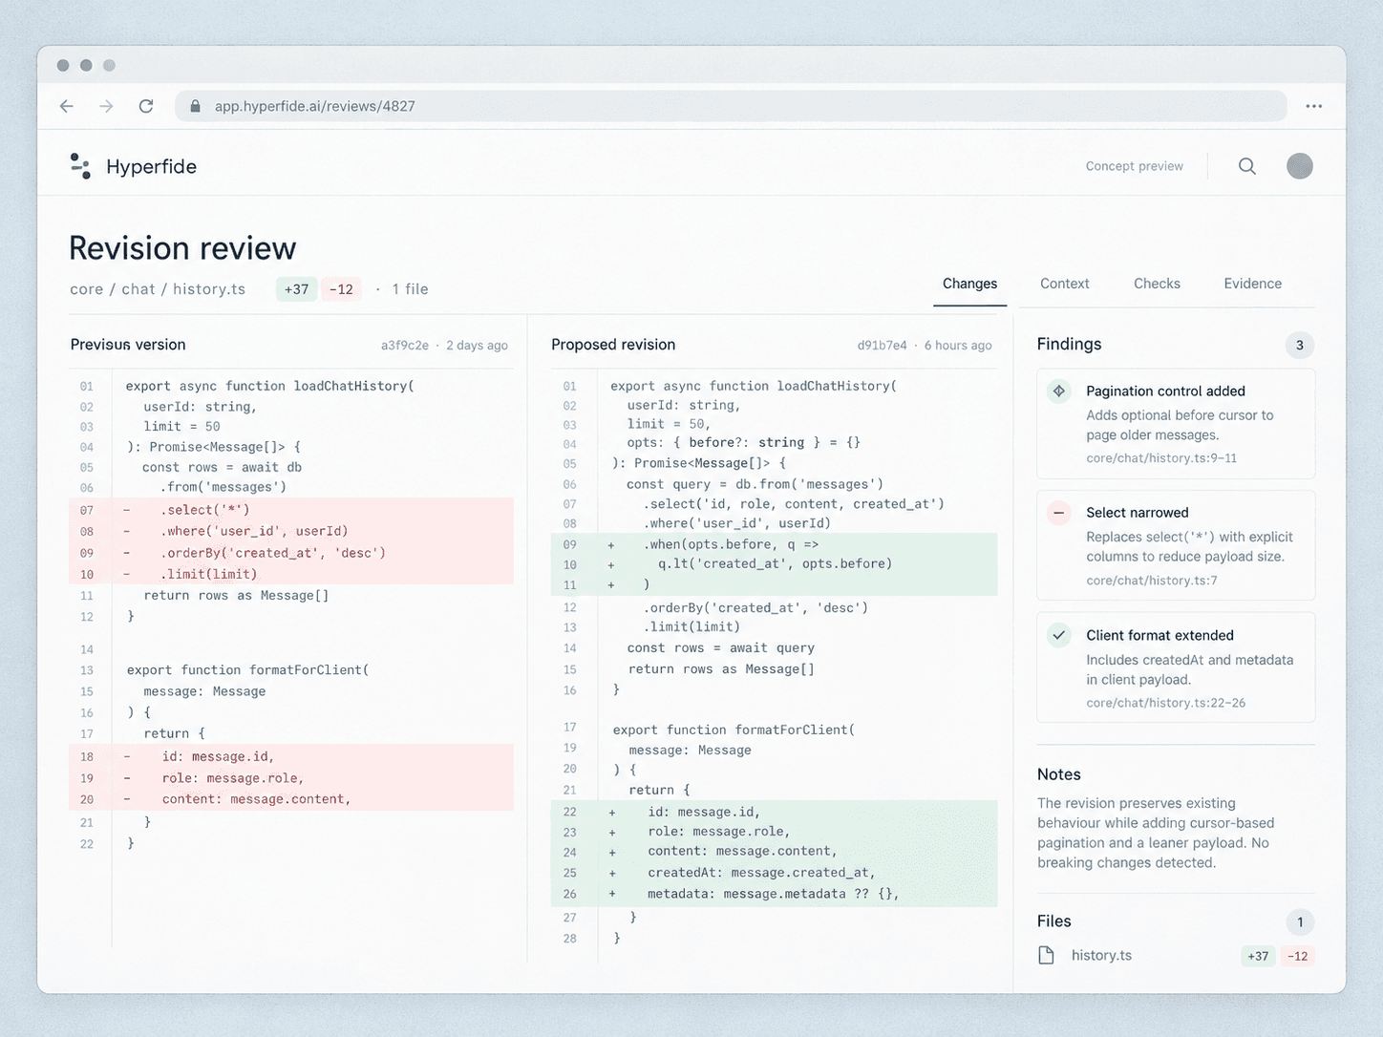The image size is (1383, 1037).
Task: Click the Notes heading
Action: click(x=1059, y=774)
